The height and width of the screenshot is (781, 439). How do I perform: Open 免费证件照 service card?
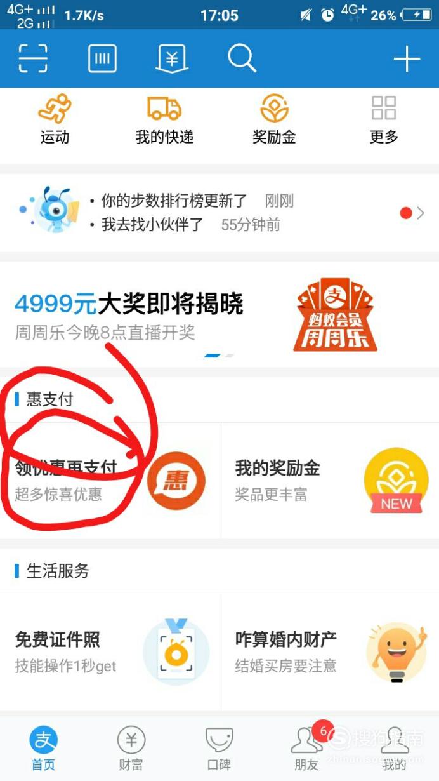point(110,652)
